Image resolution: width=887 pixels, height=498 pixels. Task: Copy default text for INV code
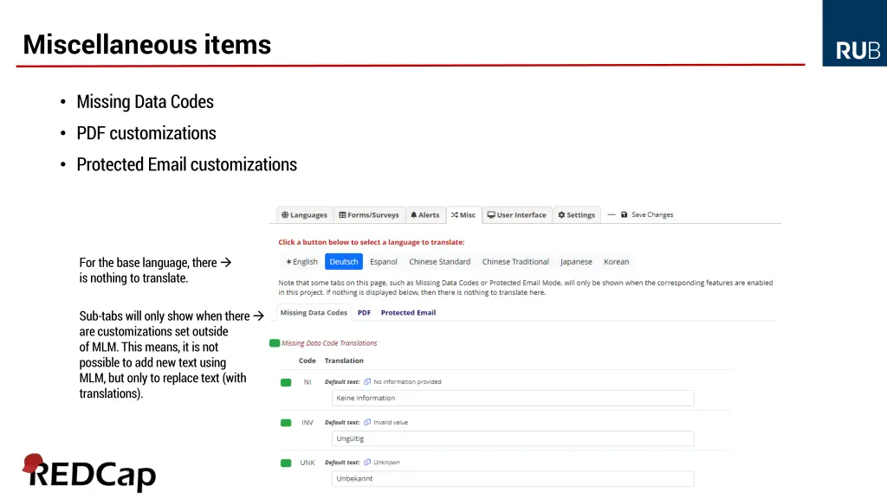click(367, 422)
